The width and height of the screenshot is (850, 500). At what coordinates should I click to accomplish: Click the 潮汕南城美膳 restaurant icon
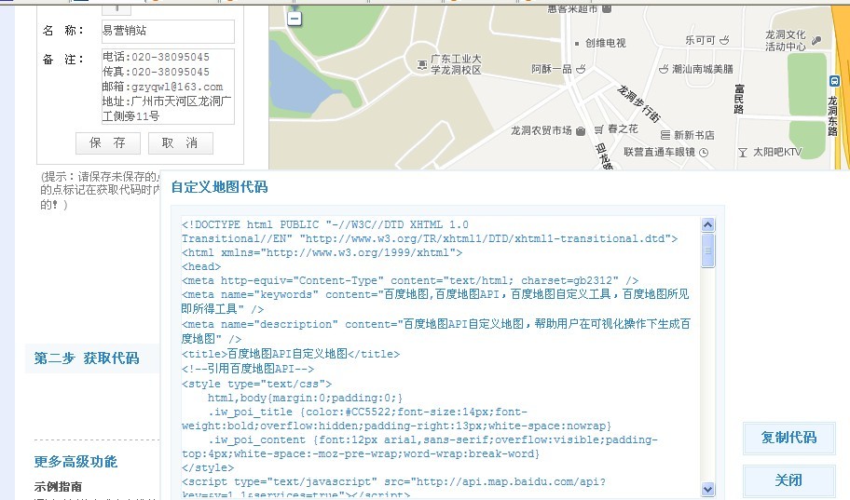664,69
